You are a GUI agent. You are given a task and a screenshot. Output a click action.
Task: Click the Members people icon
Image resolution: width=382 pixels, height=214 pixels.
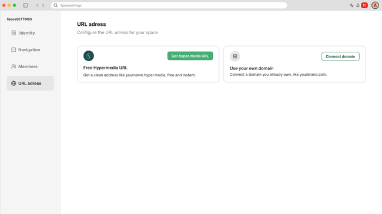pos(14,66)
